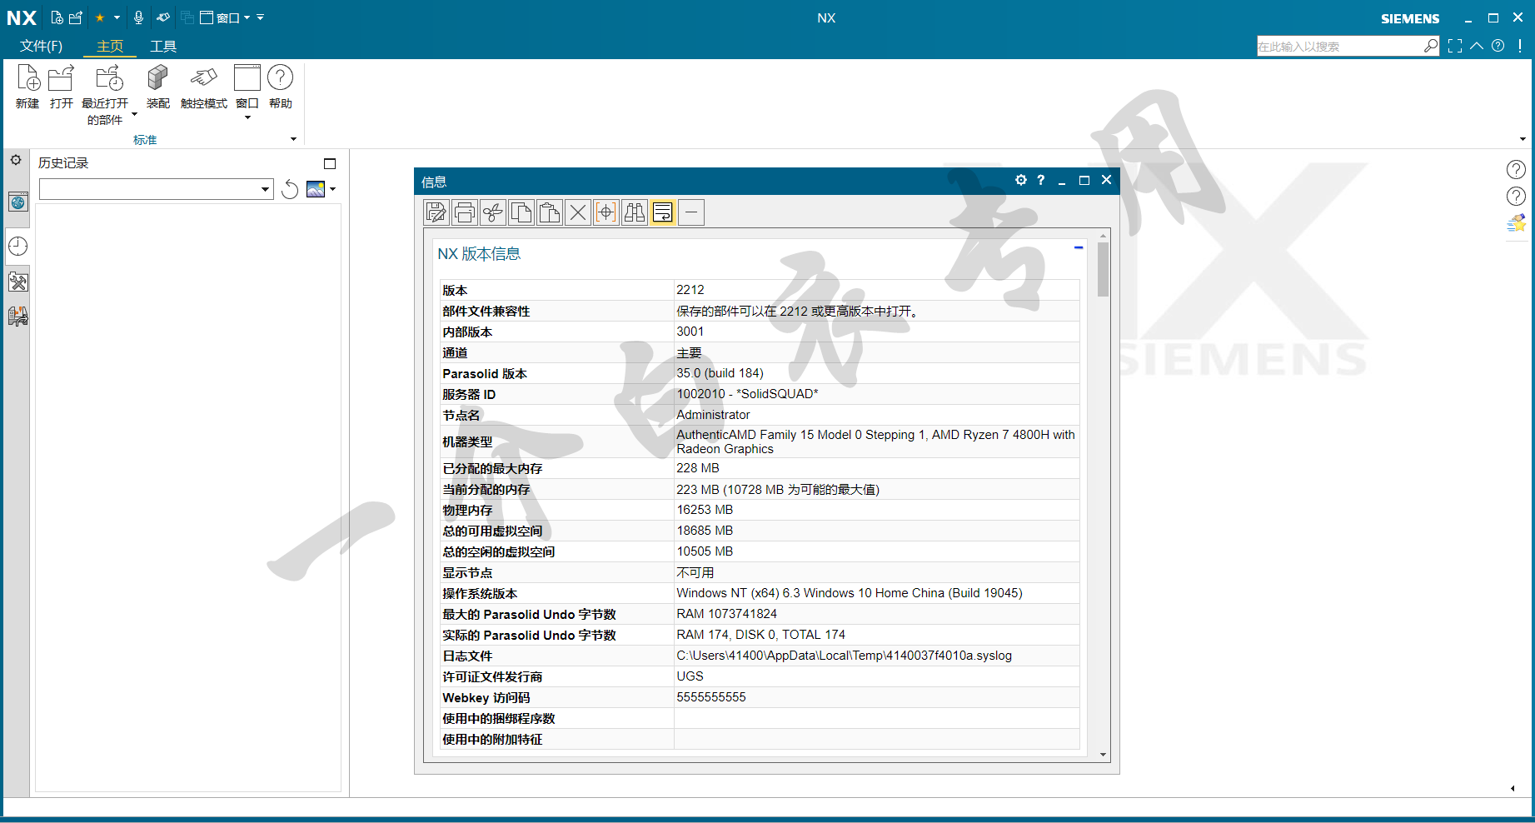1535x823 pixels.
Task: Click the Copy icon in the Information toolbar
Action: pos(521,212)
